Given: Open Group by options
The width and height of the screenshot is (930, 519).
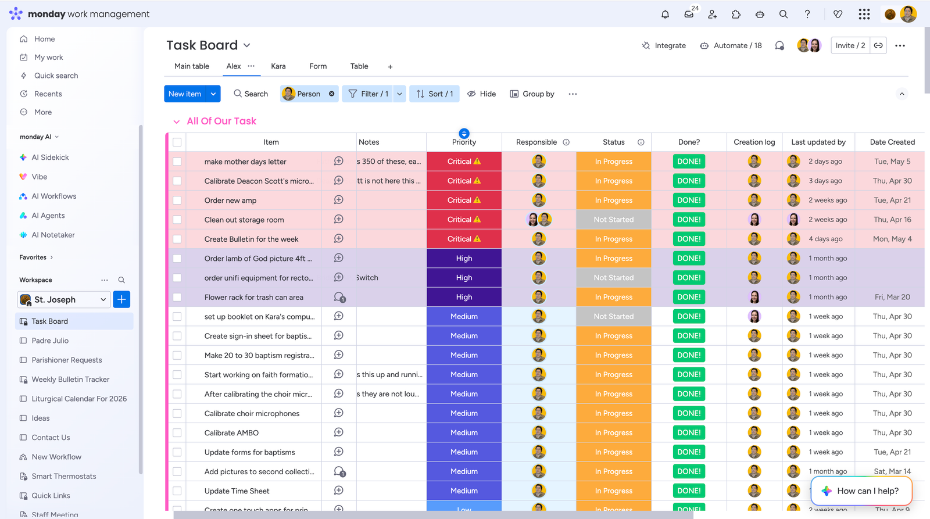Looking at the screenshot, I should click(532, 94).
